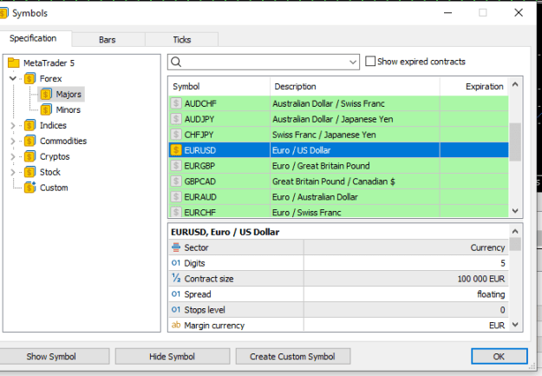Click the Contract size row icon
The image size is (542, 376).
click(x=176, y=278)
